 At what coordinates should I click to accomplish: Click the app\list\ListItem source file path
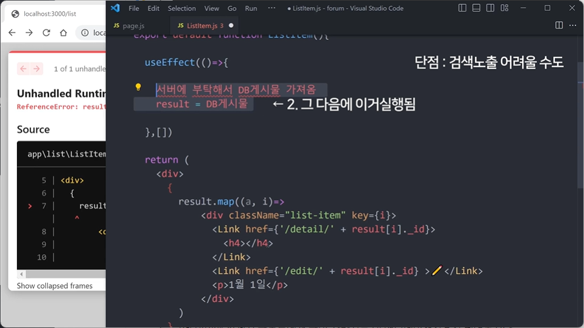point(67,154)
